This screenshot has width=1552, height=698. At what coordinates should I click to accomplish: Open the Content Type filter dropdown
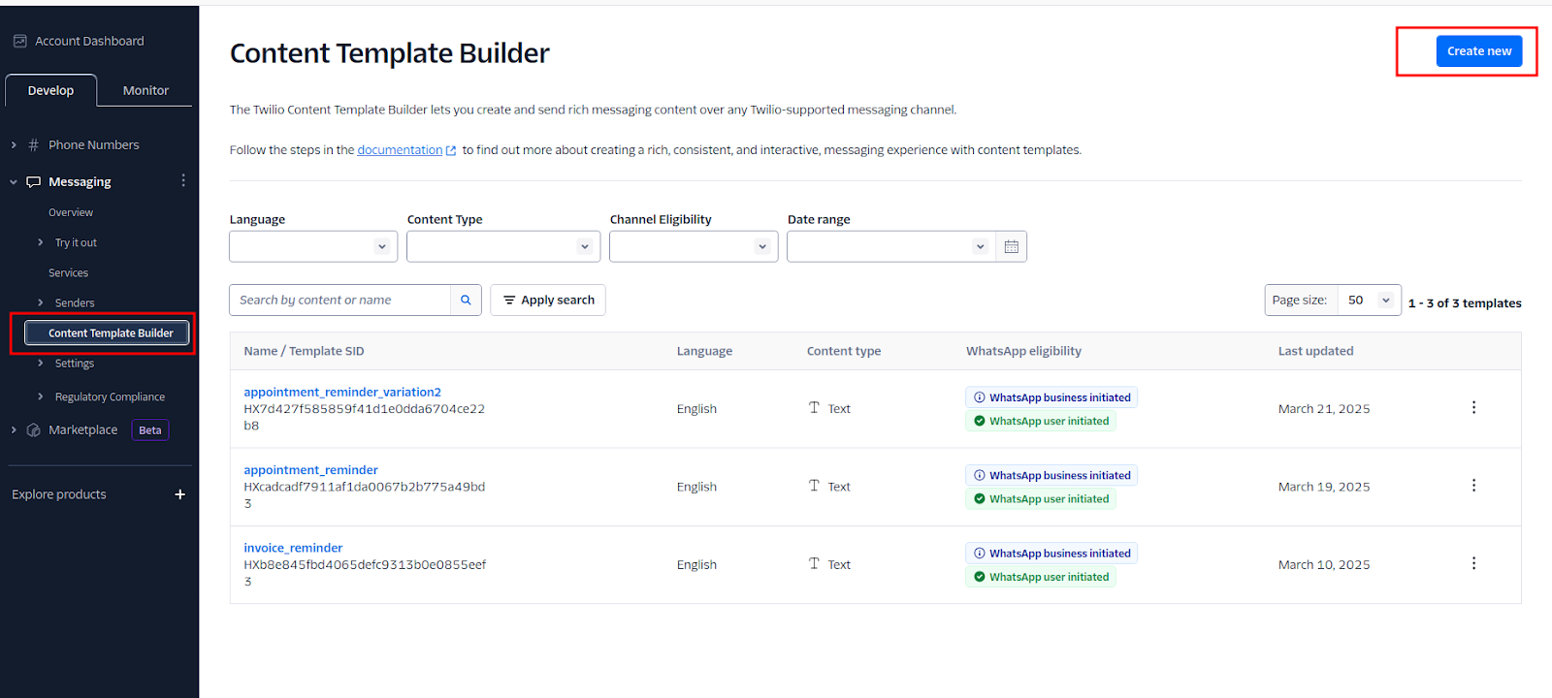[x=503, y=246]
